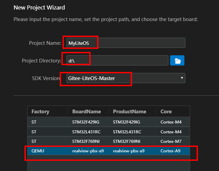The height and width of the screenshot is (171, 219).
Task: Click the folder browse icon
Action: click(177, 61)
